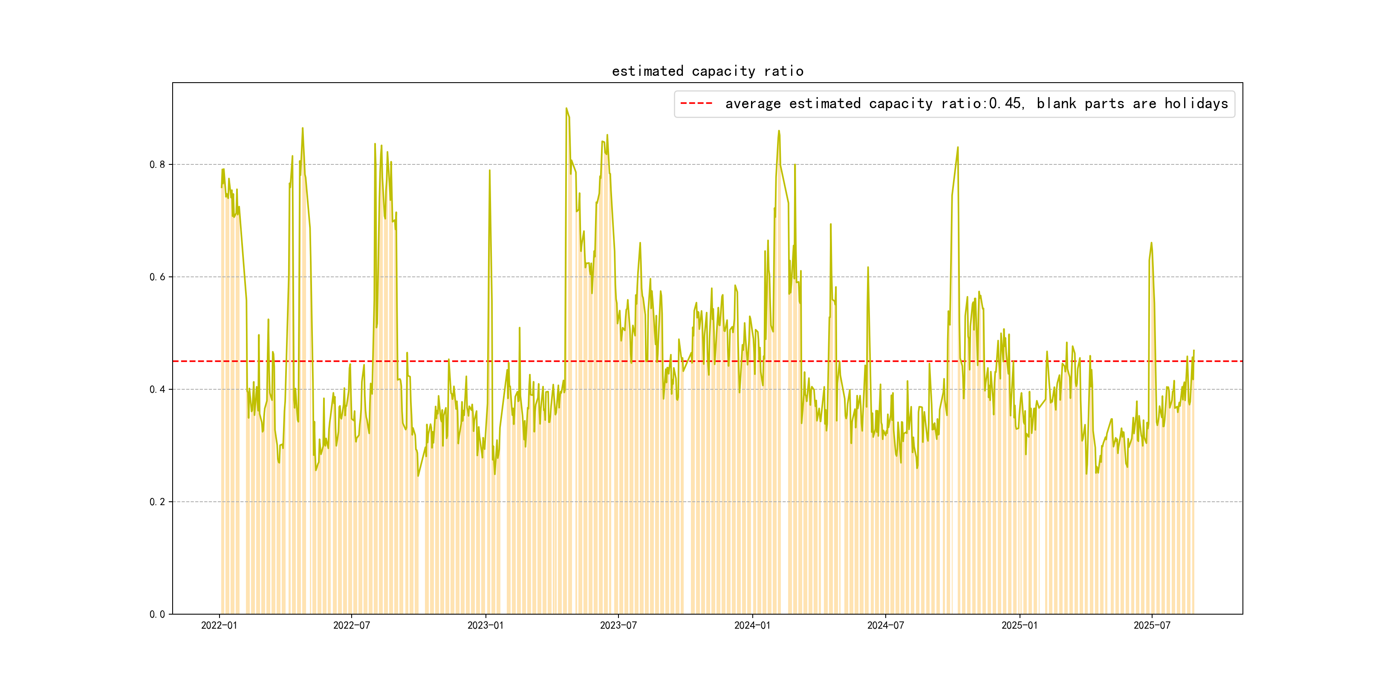Click the 2022-07 x-axis date label
1381x690 pixels.
pyautogui.click(x=351, y=626)
